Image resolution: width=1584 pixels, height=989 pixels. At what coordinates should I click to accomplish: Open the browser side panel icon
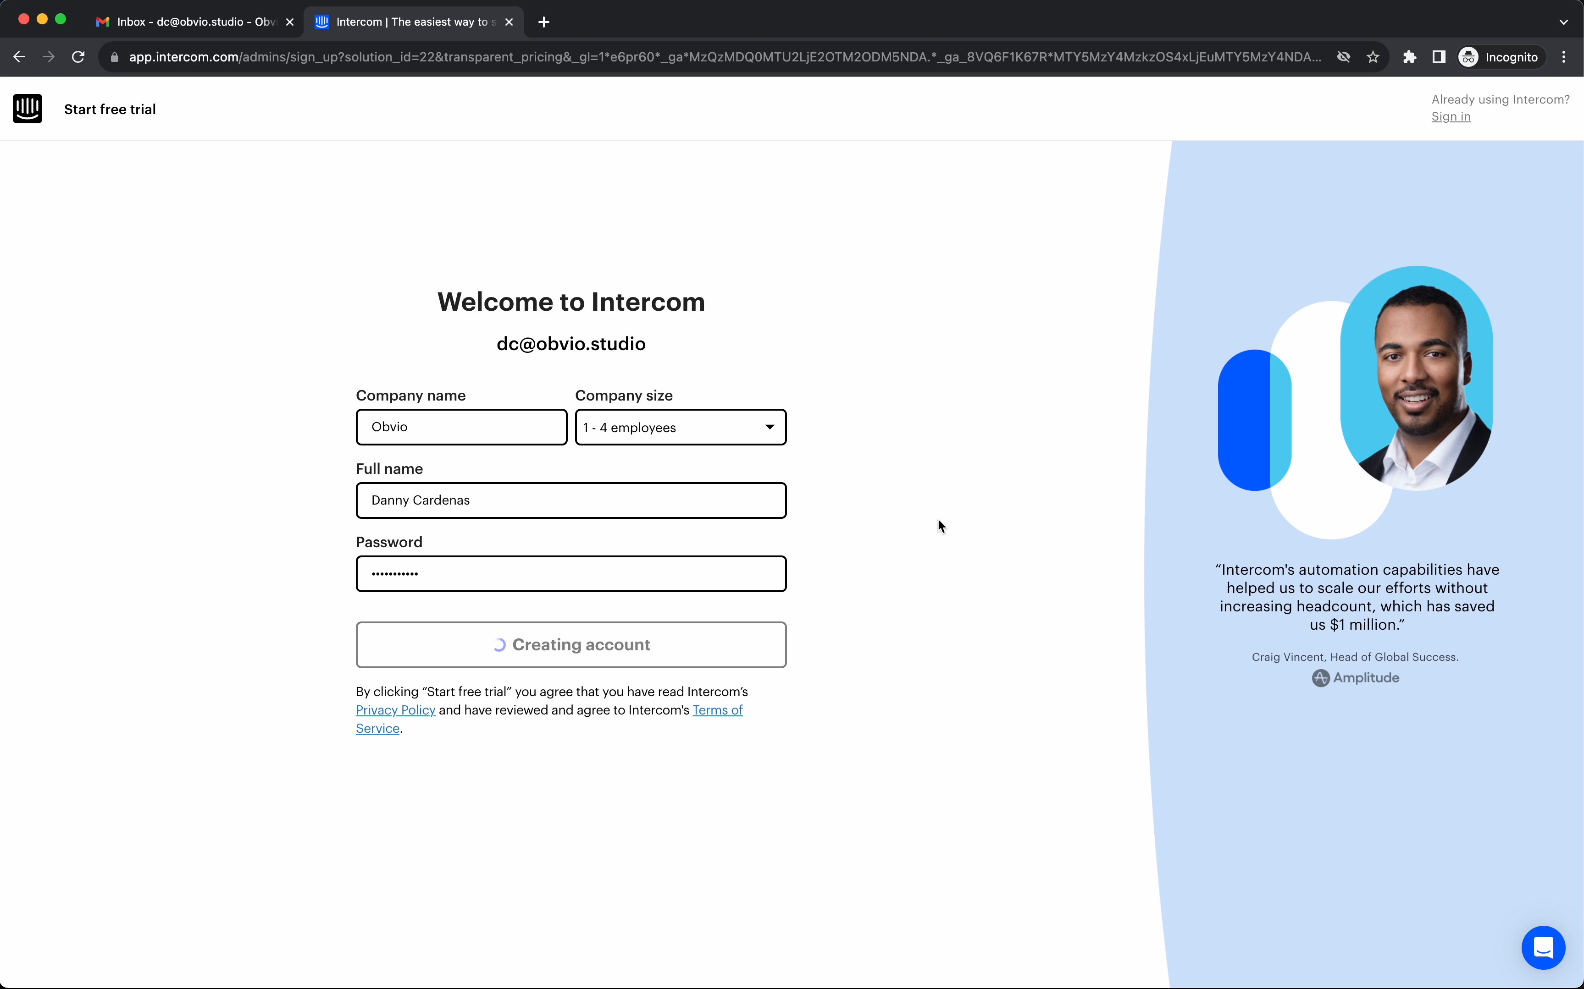click(x=1439, y=57)
